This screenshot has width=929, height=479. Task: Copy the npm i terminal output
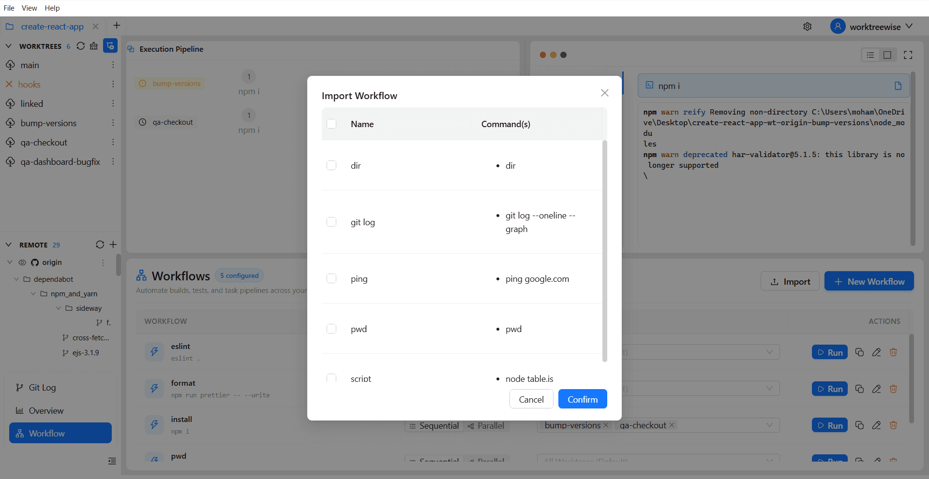[x=898, y=86]
